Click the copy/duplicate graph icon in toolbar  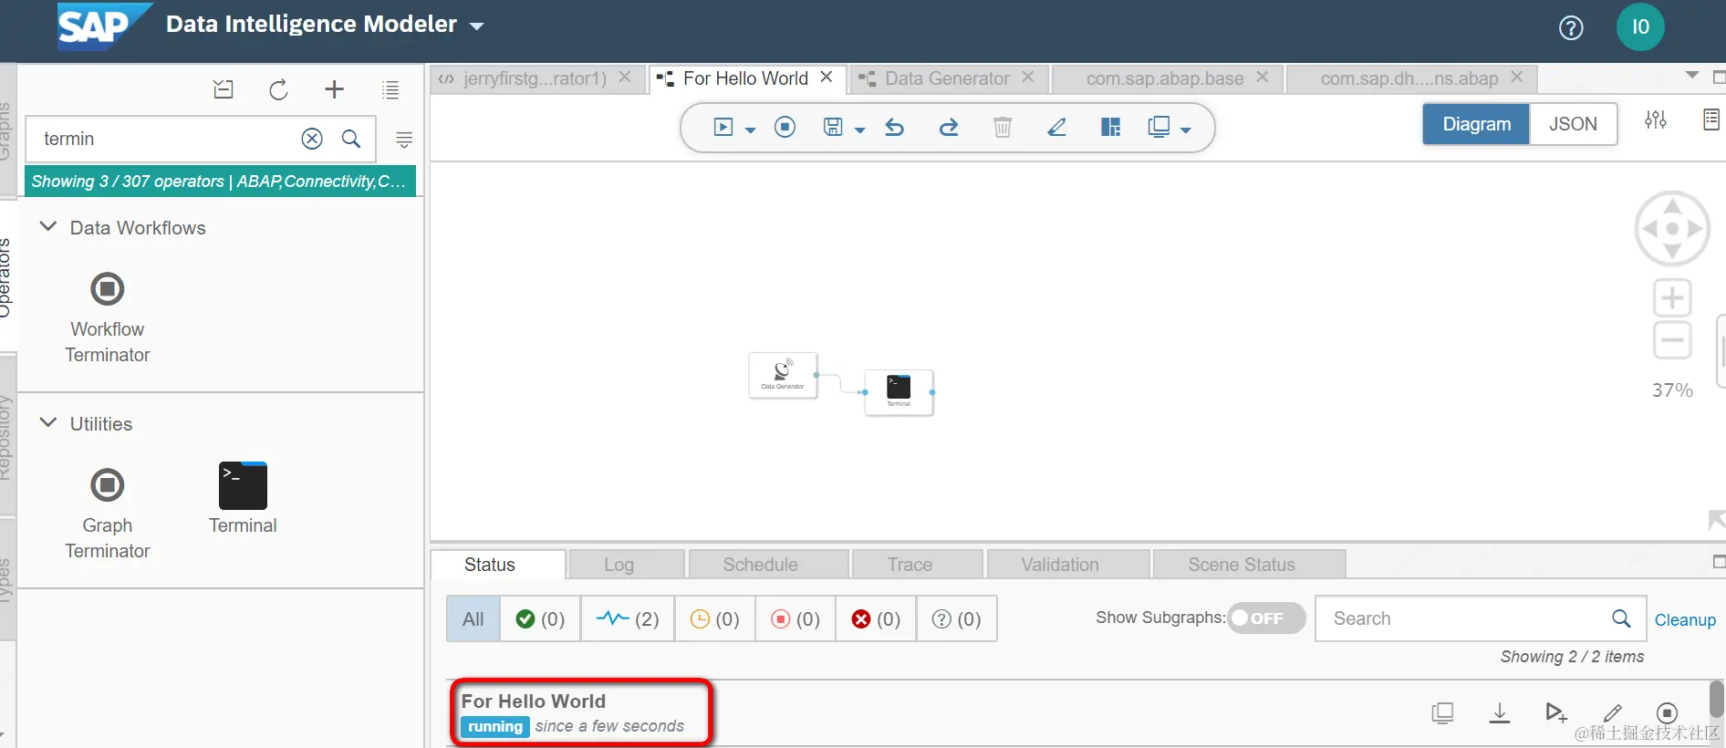point(1159,127)
